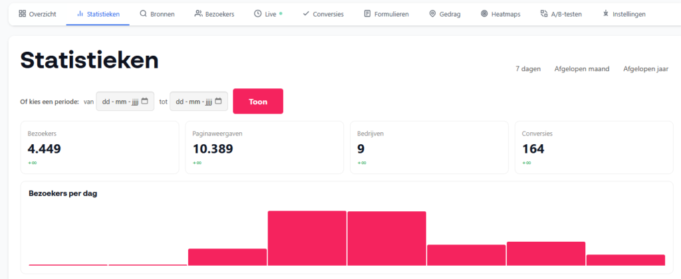Click the Bronnen magnifier icon
Viewport: 681px width, 279px height.
tap(143, 14)
